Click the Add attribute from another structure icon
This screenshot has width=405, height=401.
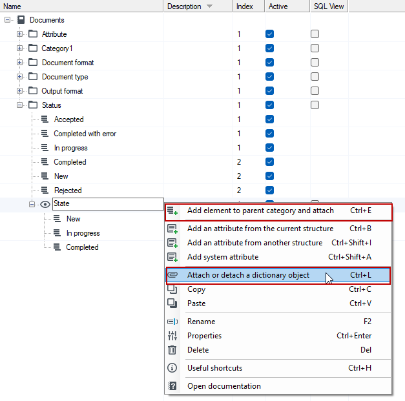[172, 243]
